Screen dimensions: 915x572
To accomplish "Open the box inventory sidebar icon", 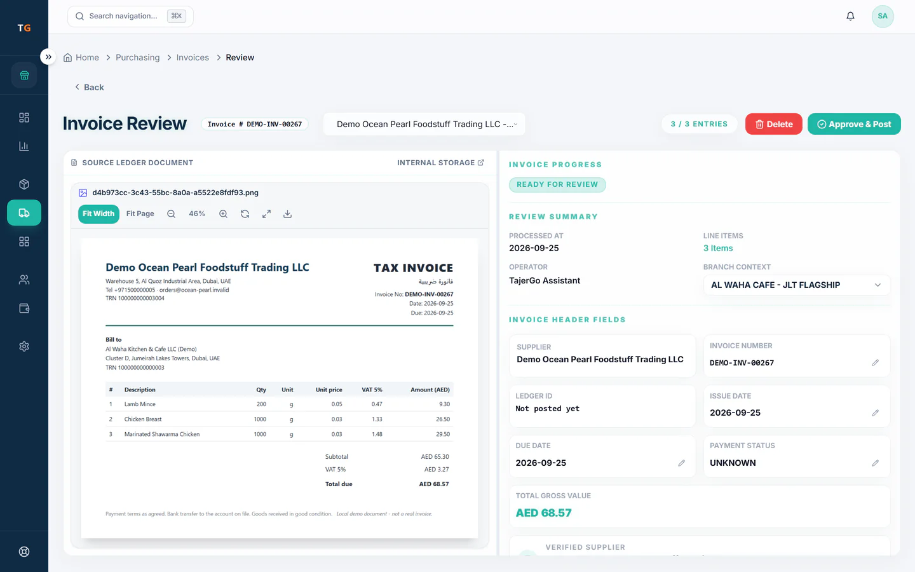I will [24, 184].
